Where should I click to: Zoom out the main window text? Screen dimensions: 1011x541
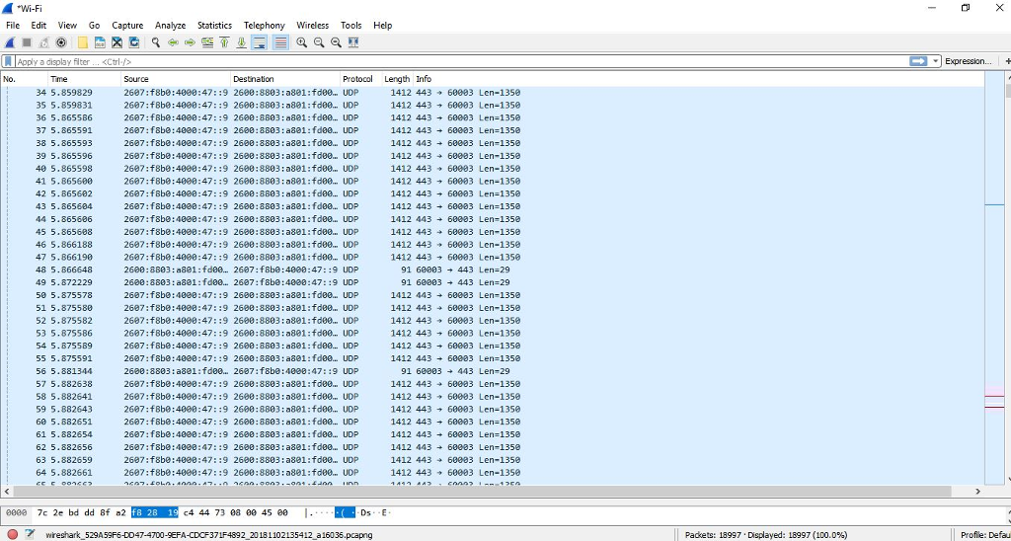(319, 42)
